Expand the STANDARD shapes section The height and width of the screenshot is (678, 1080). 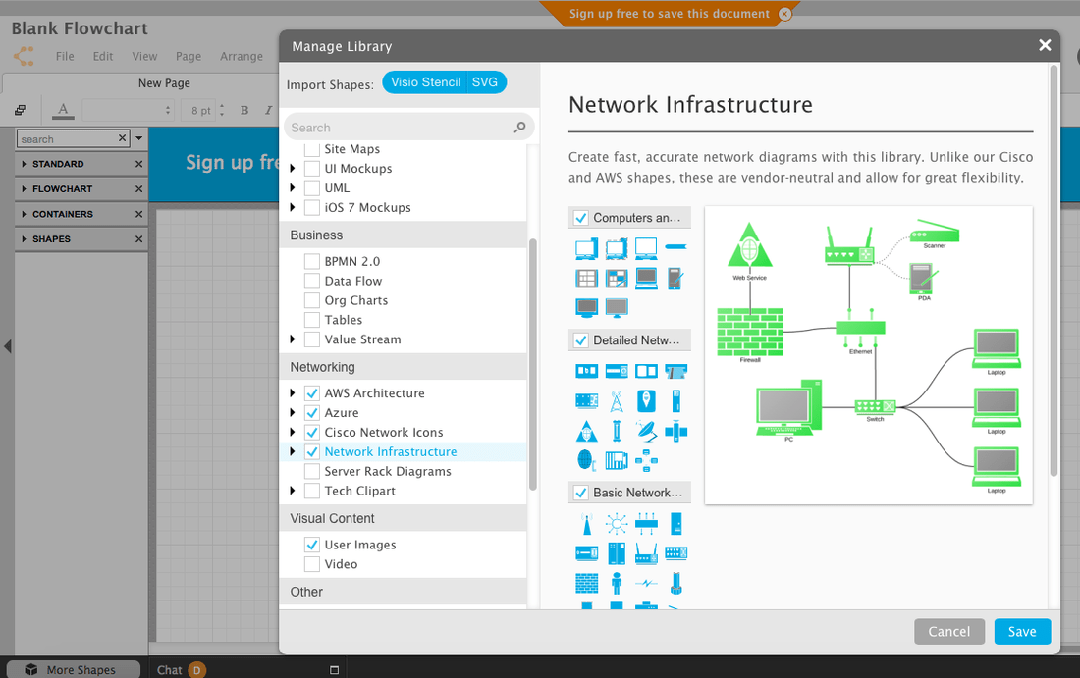[x=25, y=164]
